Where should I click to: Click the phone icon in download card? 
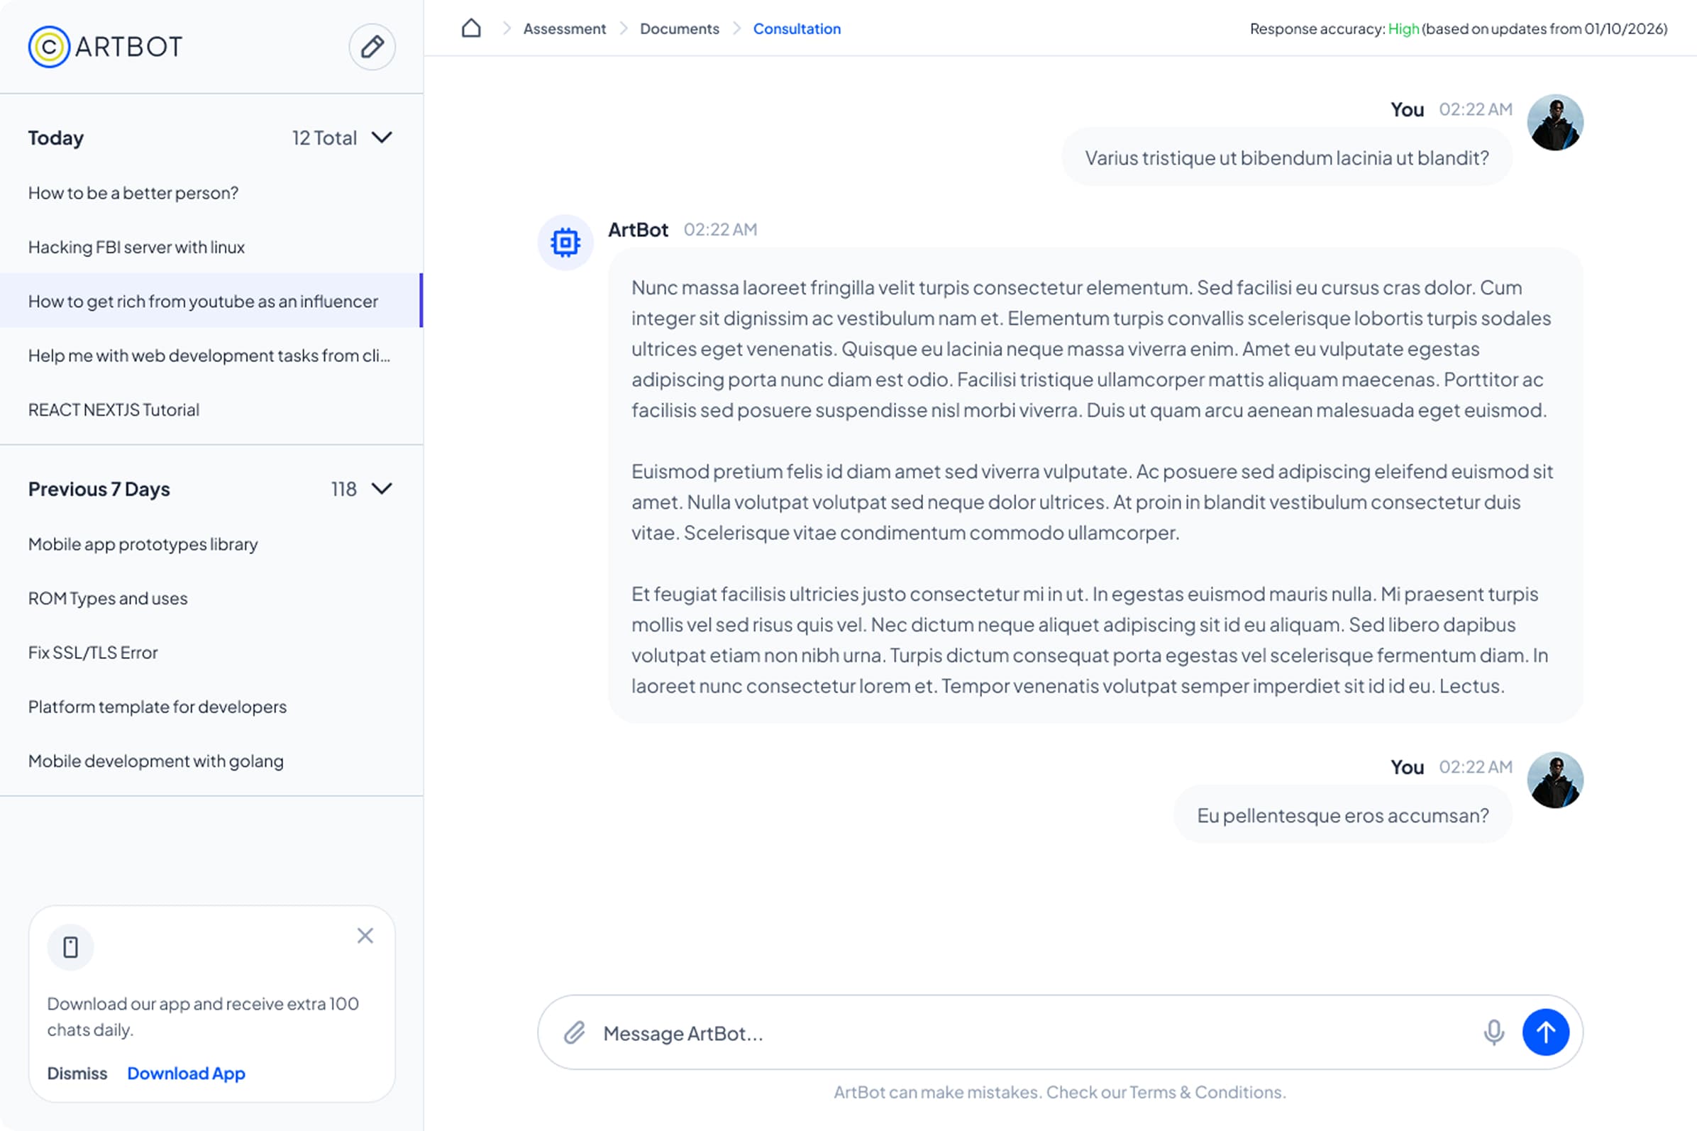coord(70,947)
